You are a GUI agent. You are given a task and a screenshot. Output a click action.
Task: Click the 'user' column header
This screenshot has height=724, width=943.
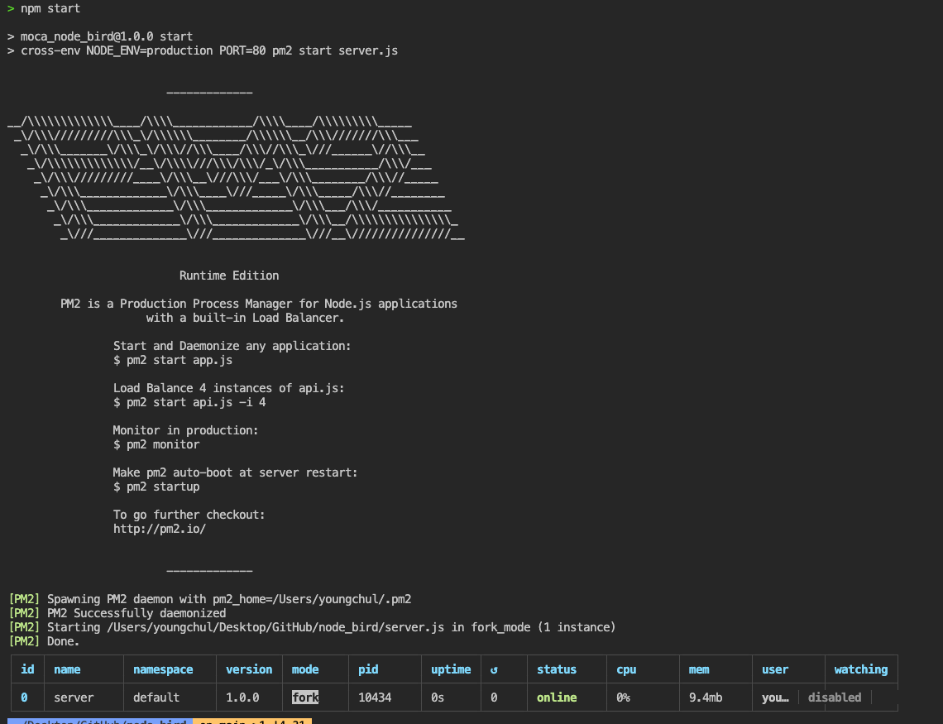(775, 669)
